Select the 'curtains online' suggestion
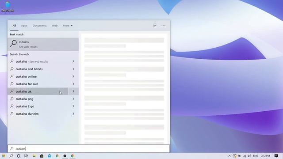This screenshot has height=159, width=283. click(38, 76)
